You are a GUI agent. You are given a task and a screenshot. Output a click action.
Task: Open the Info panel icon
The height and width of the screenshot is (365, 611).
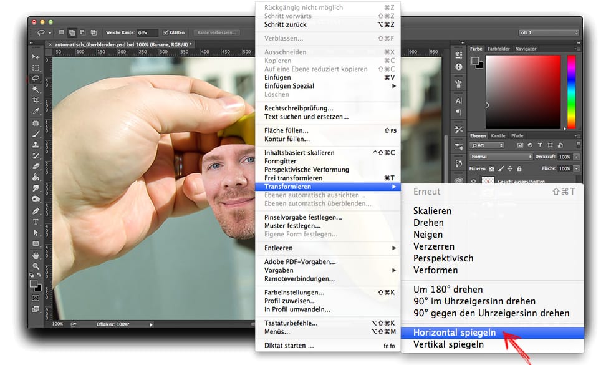pyautogui.click(x=459, y=67)
